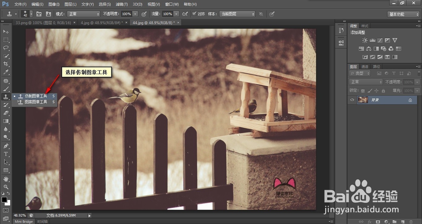Screen dimensions: 422x224
Task: Open the brush preset picker arrow
Action: [31, 14]
